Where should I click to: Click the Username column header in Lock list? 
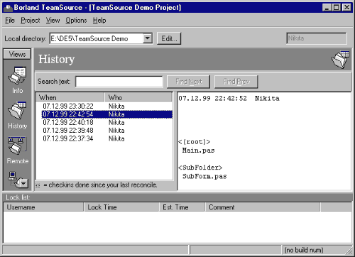point(43,207)
